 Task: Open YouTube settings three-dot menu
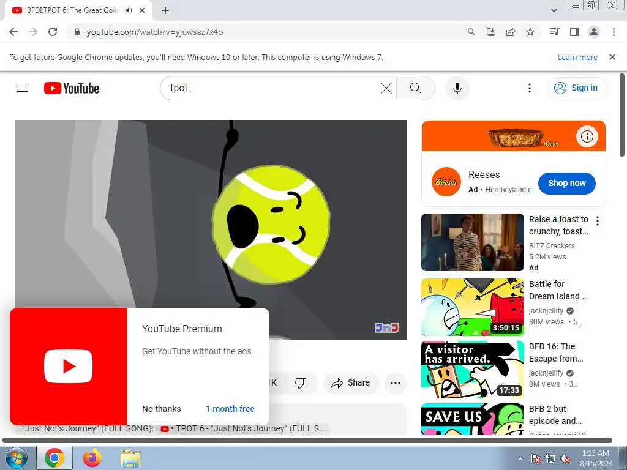click(530, 88)
